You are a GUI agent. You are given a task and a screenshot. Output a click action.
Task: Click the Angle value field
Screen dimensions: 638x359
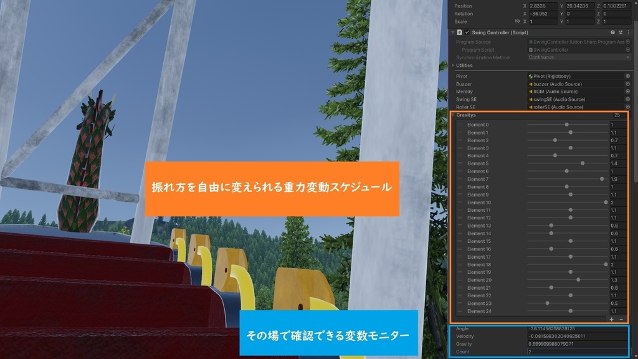pos(578,328)
